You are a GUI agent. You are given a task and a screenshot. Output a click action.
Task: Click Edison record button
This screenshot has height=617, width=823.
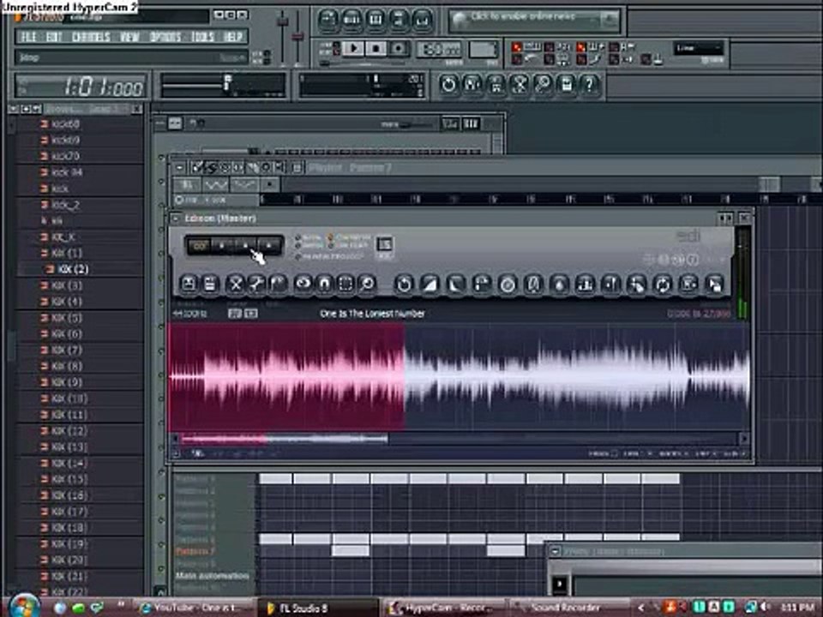[268, 246]
